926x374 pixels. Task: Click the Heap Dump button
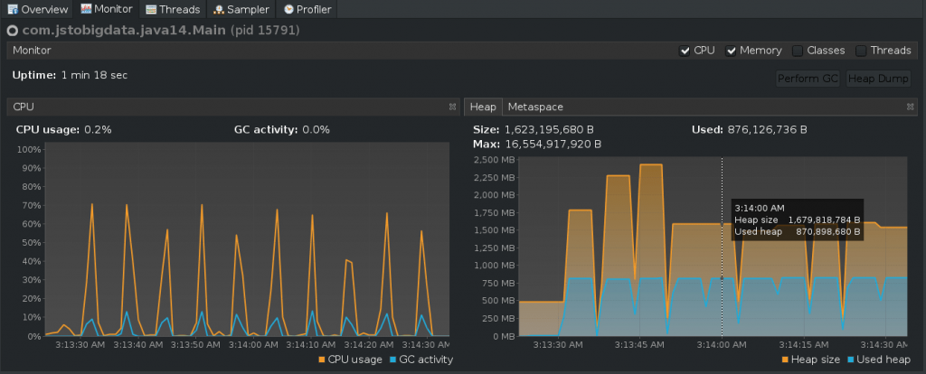coord(878,79)
